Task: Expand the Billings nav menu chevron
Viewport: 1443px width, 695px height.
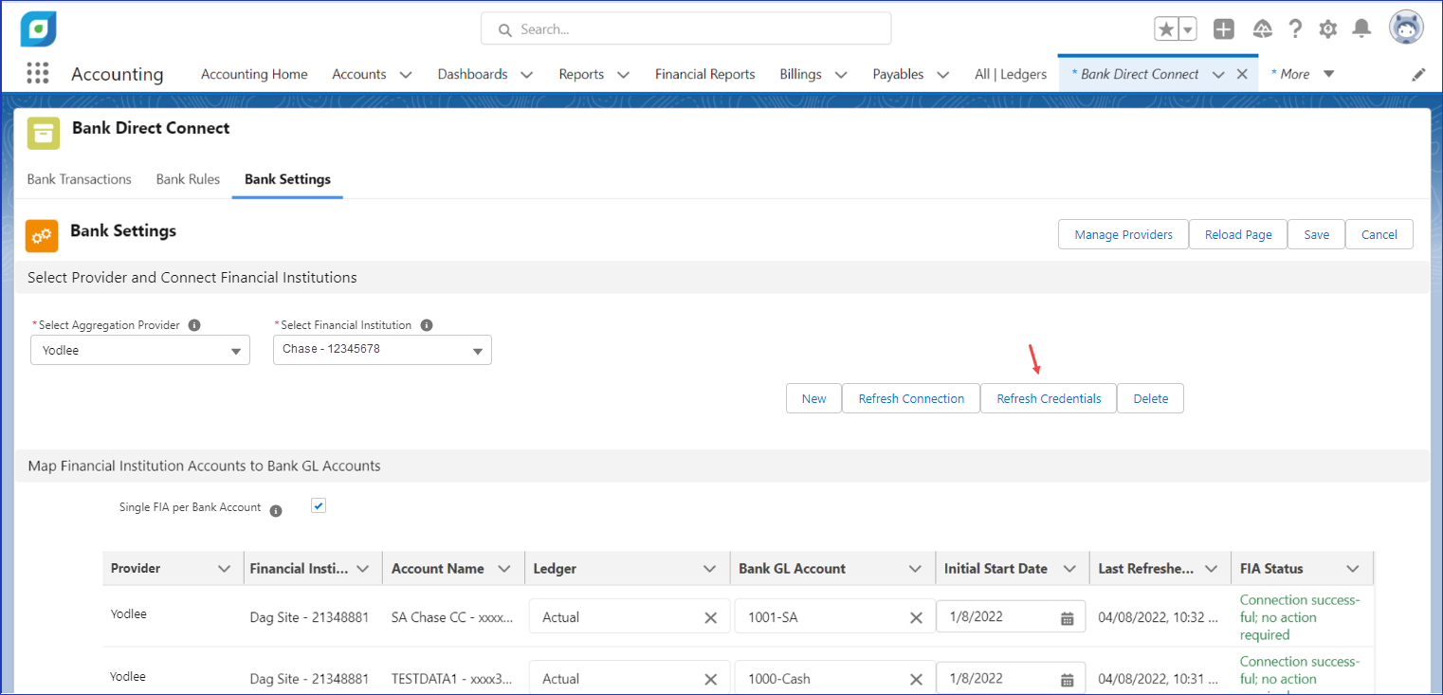Action: coord(841,75)
